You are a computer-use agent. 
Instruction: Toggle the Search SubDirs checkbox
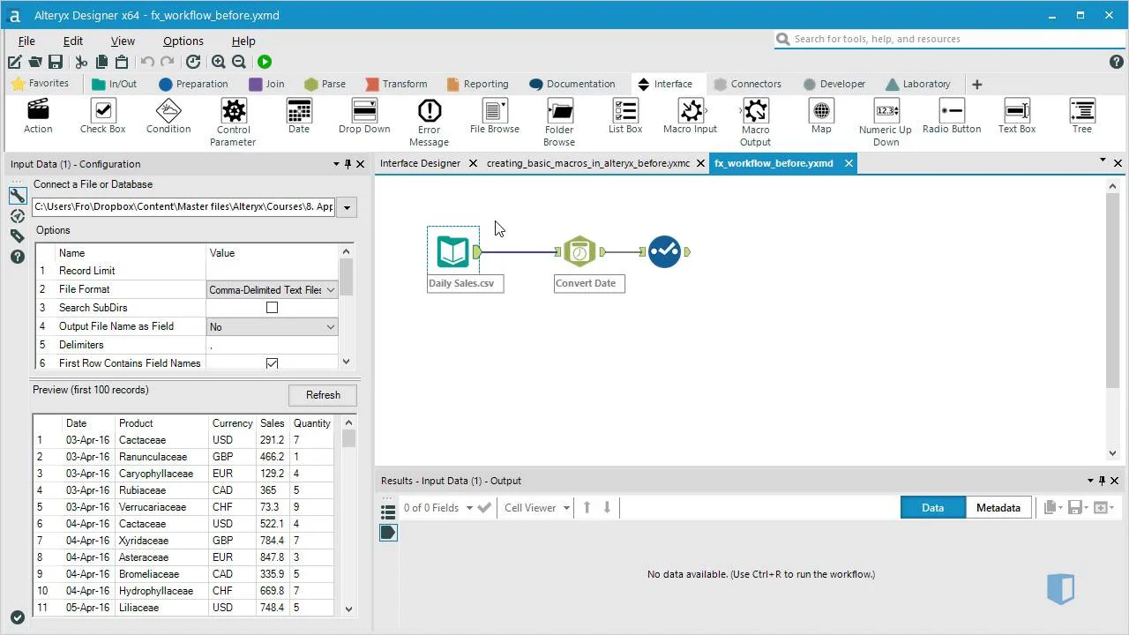[x=272, y=308]
